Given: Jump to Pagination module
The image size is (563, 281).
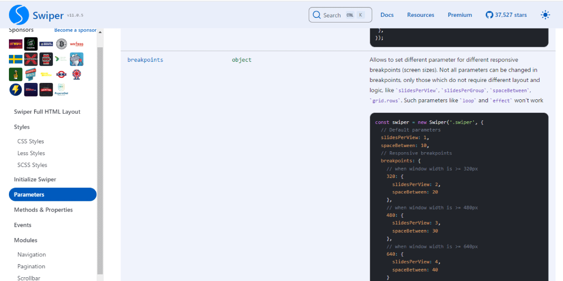Looking at the screenshot, I should (31, 266).
